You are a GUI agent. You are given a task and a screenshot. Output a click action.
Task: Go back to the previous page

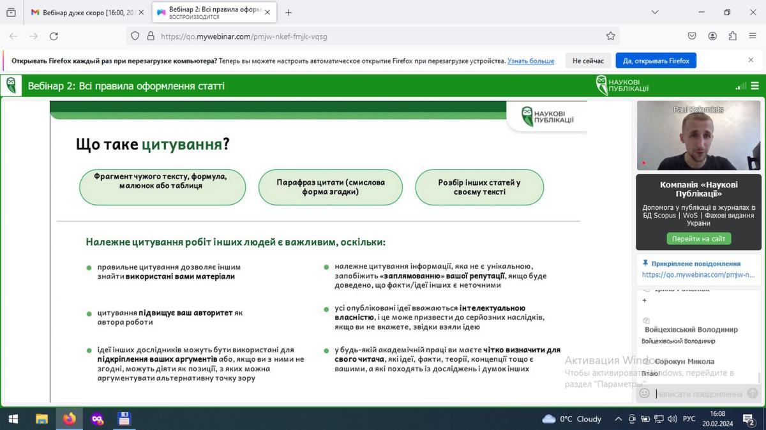tap(13, 36)
